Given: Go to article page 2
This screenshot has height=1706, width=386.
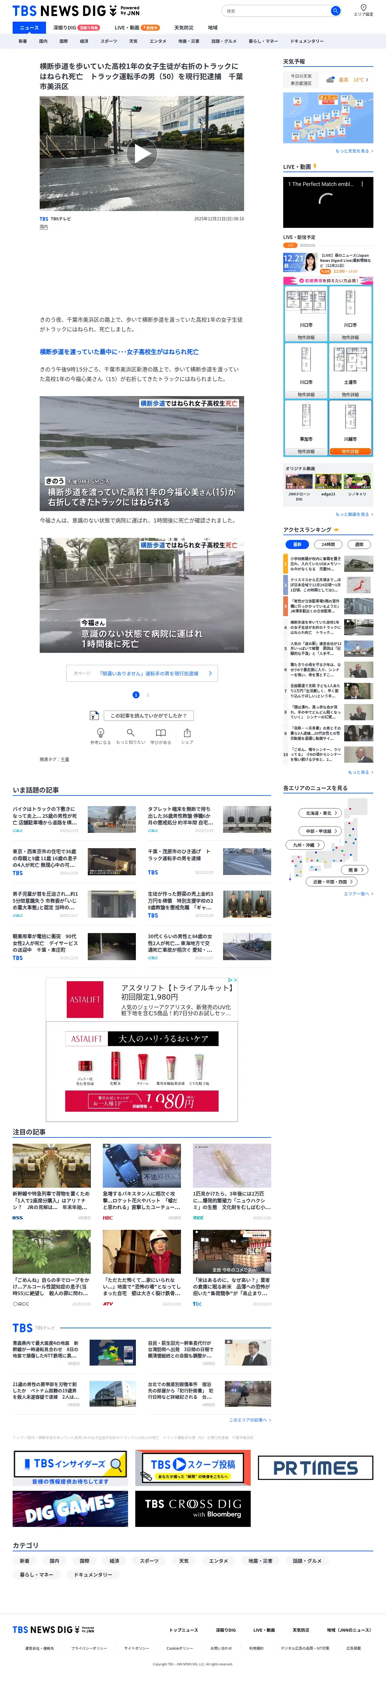Looking at the screenshot, I should [147, 695].
